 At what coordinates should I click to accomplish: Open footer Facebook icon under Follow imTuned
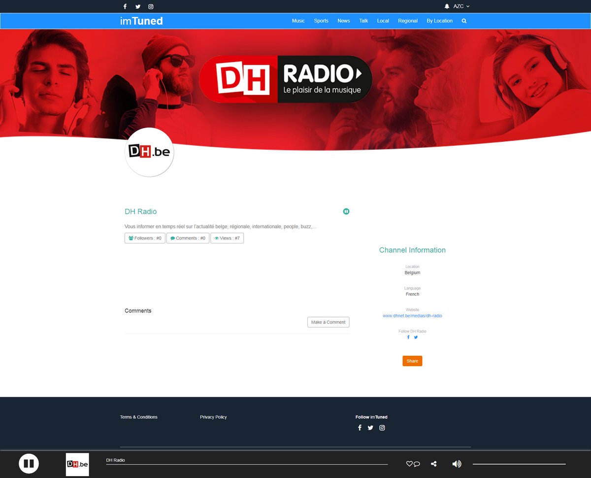point(360,428)
